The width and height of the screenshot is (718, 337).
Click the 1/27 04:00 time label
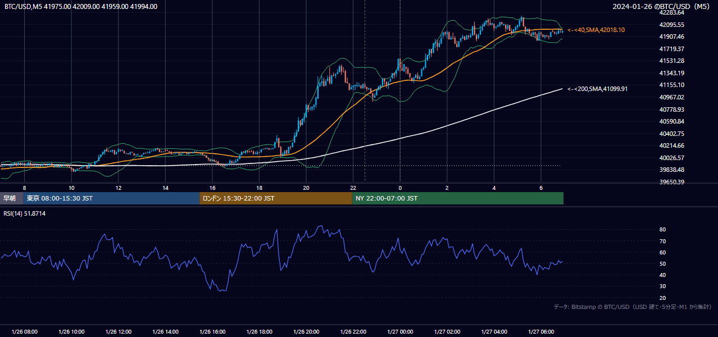[494, 332]
